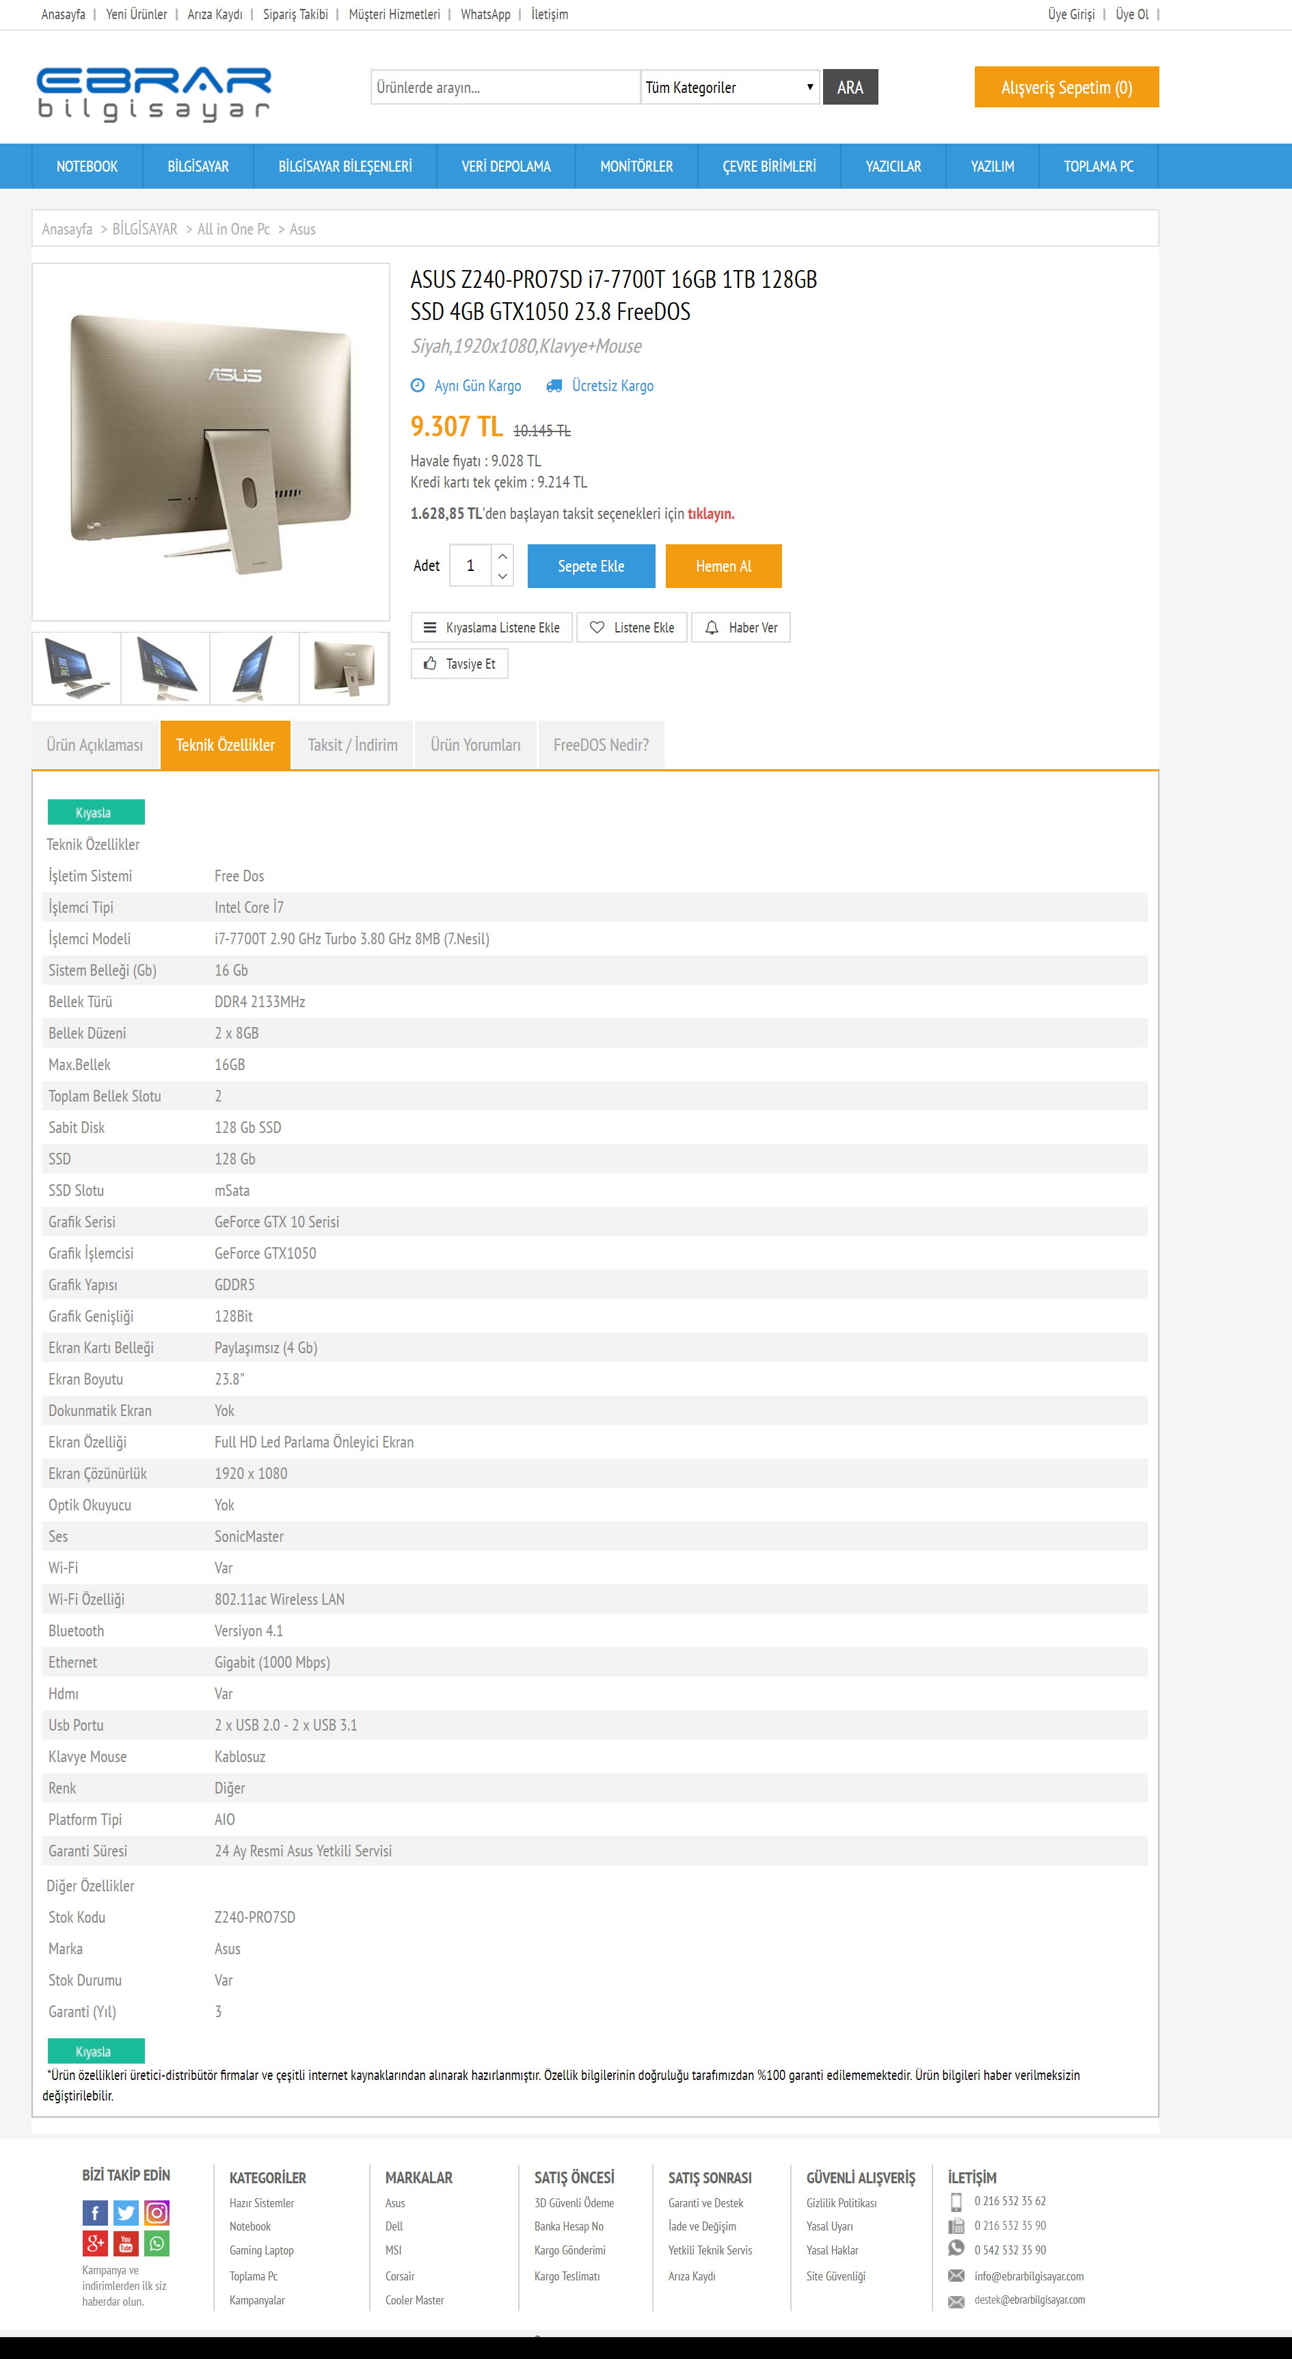The height and width of the screenshot is (2359, 1292).
Task: Open YAZILIM menu category
Action: 993,165
